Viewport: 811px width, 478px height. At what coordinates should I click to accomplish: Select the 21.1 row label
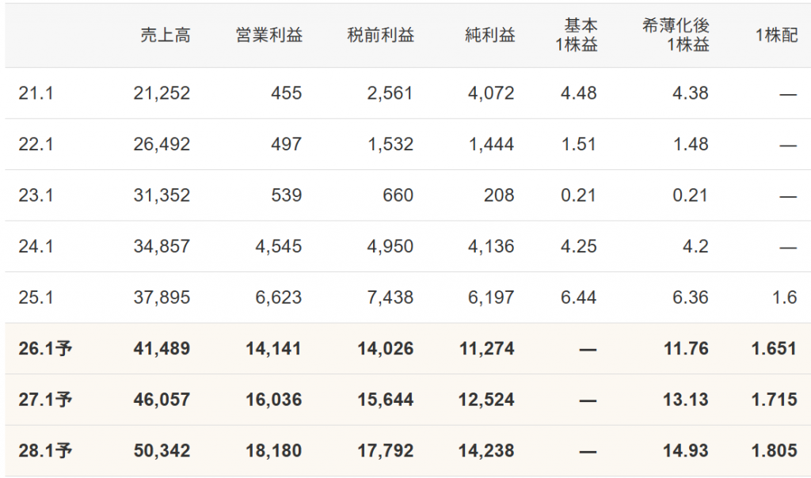pyautogui.click(x=36, y=93)
